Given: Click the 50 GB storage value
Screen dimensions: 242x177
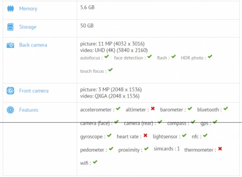Looking at the screenshot, I should pyautogui.click(x=87, y=26).
